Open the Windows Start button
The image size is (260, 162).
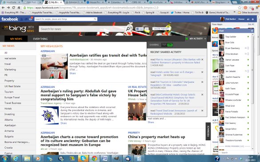pos(4,159)
